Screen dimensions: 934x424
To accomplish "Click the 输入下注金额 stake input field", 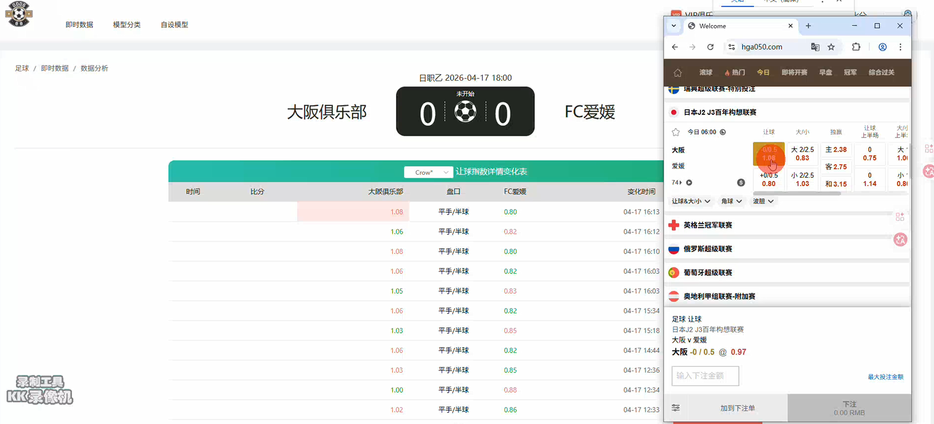I will [705, 376].
